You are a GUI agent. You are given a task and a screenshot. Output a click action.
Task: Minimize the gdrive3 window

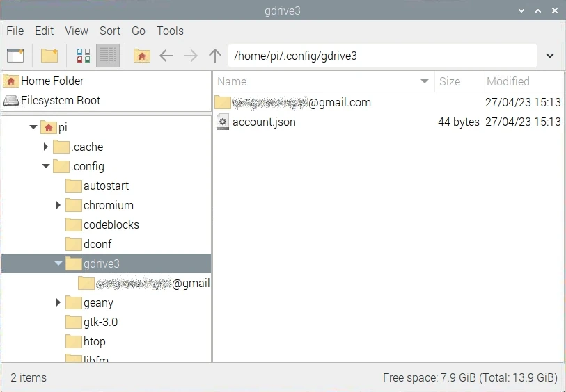point(521,10)
